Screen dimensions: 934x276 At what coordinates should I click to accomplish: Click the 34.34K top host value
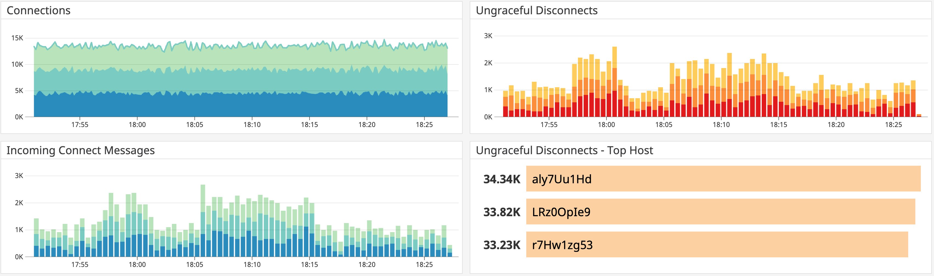point(502,179)
